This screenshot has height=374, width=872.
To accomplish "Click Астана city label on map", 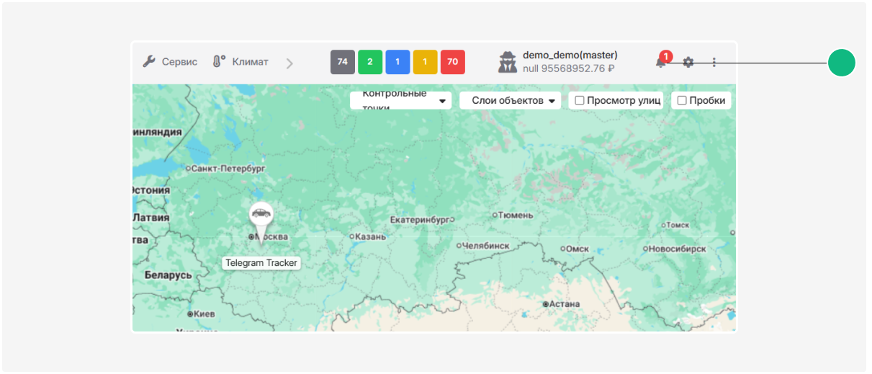I will coord(564,304).
